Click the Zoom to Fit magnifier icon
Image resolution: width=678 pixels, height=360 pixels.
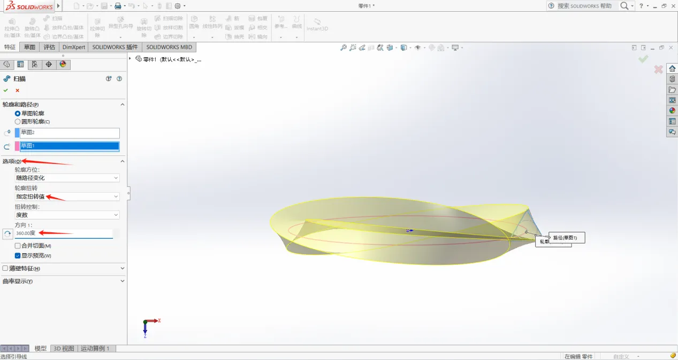(x=344, y=48)
